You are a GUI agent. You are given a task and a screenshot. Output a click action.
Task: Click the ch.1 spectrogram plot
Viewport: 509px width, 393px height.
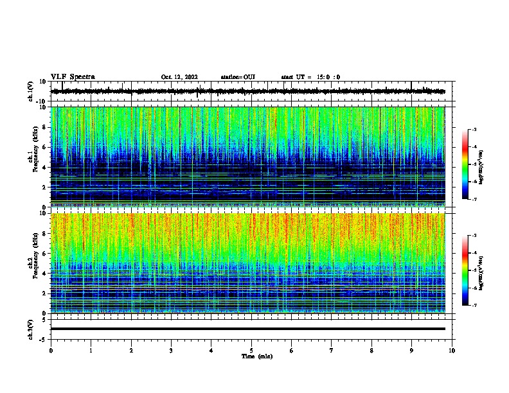click(247, 157)
